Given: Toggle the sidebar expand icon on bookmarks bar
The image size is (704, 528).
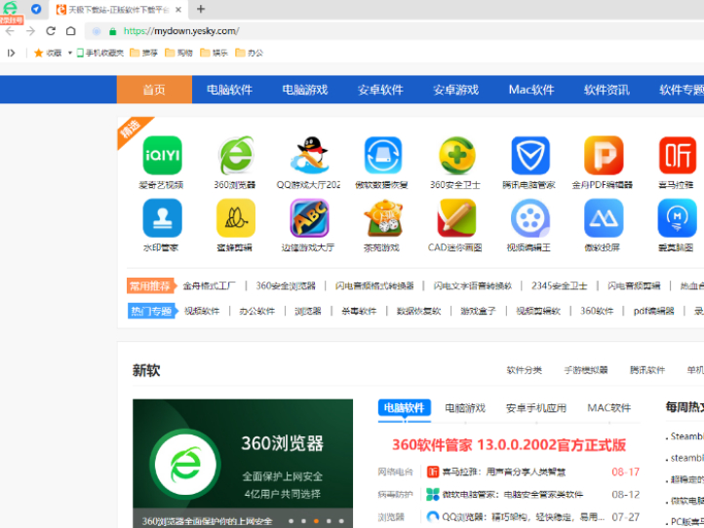Looking at the screenshot, I should coord(12,53).
